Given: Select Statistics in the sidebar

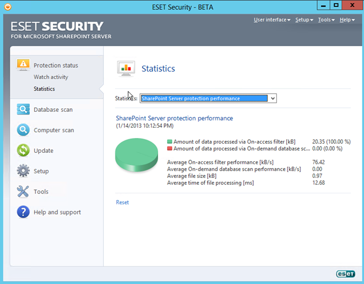Looking at the screenshot, I should coord(44,88).
